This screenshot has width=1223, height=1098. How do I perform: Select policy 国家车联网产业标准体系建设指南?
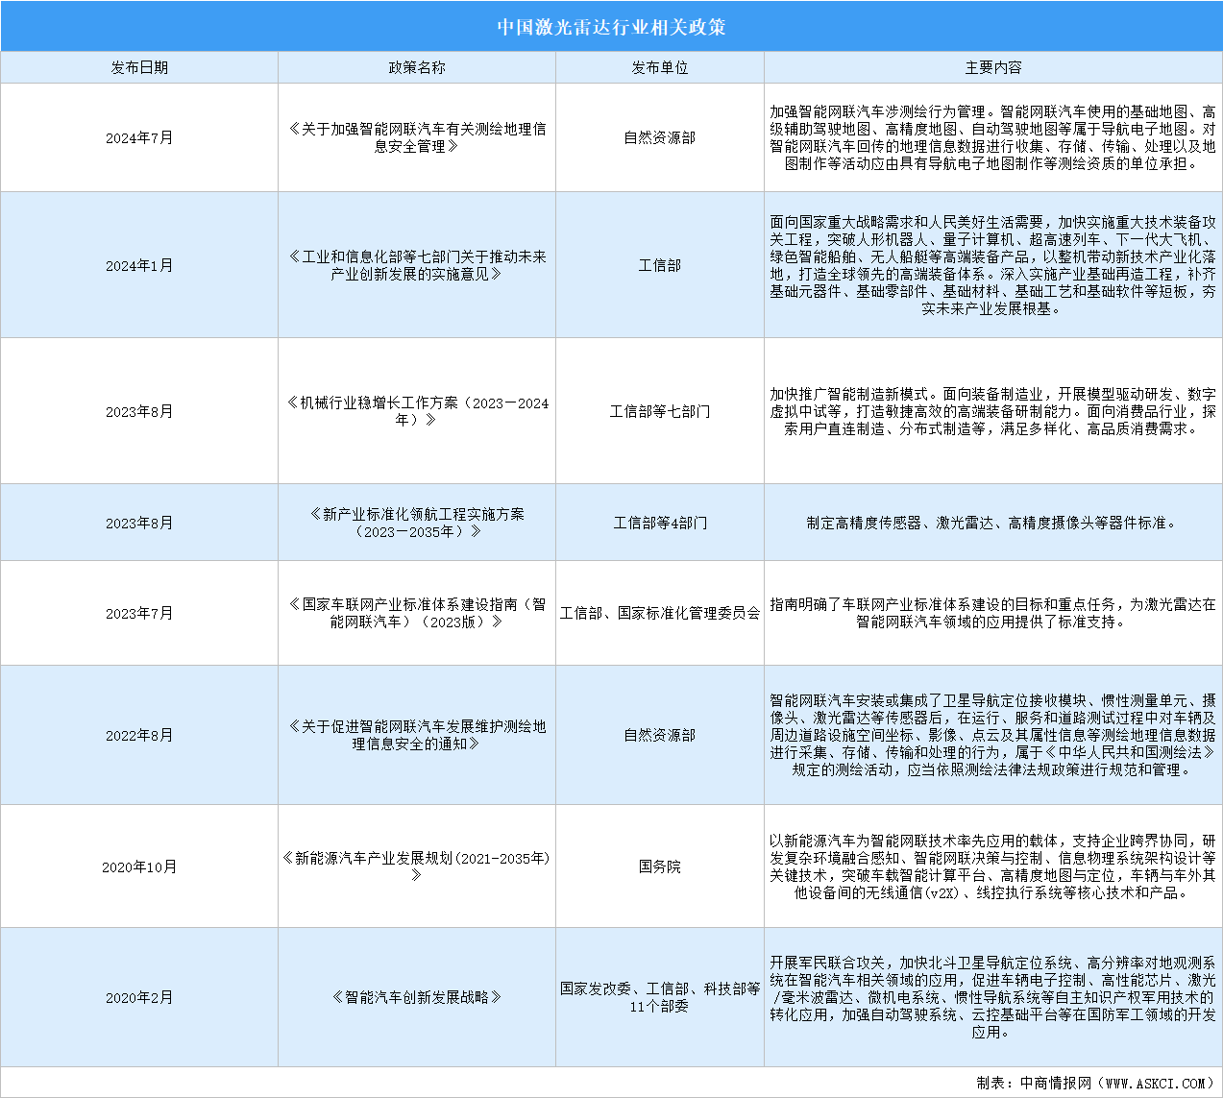click(417, 613)
